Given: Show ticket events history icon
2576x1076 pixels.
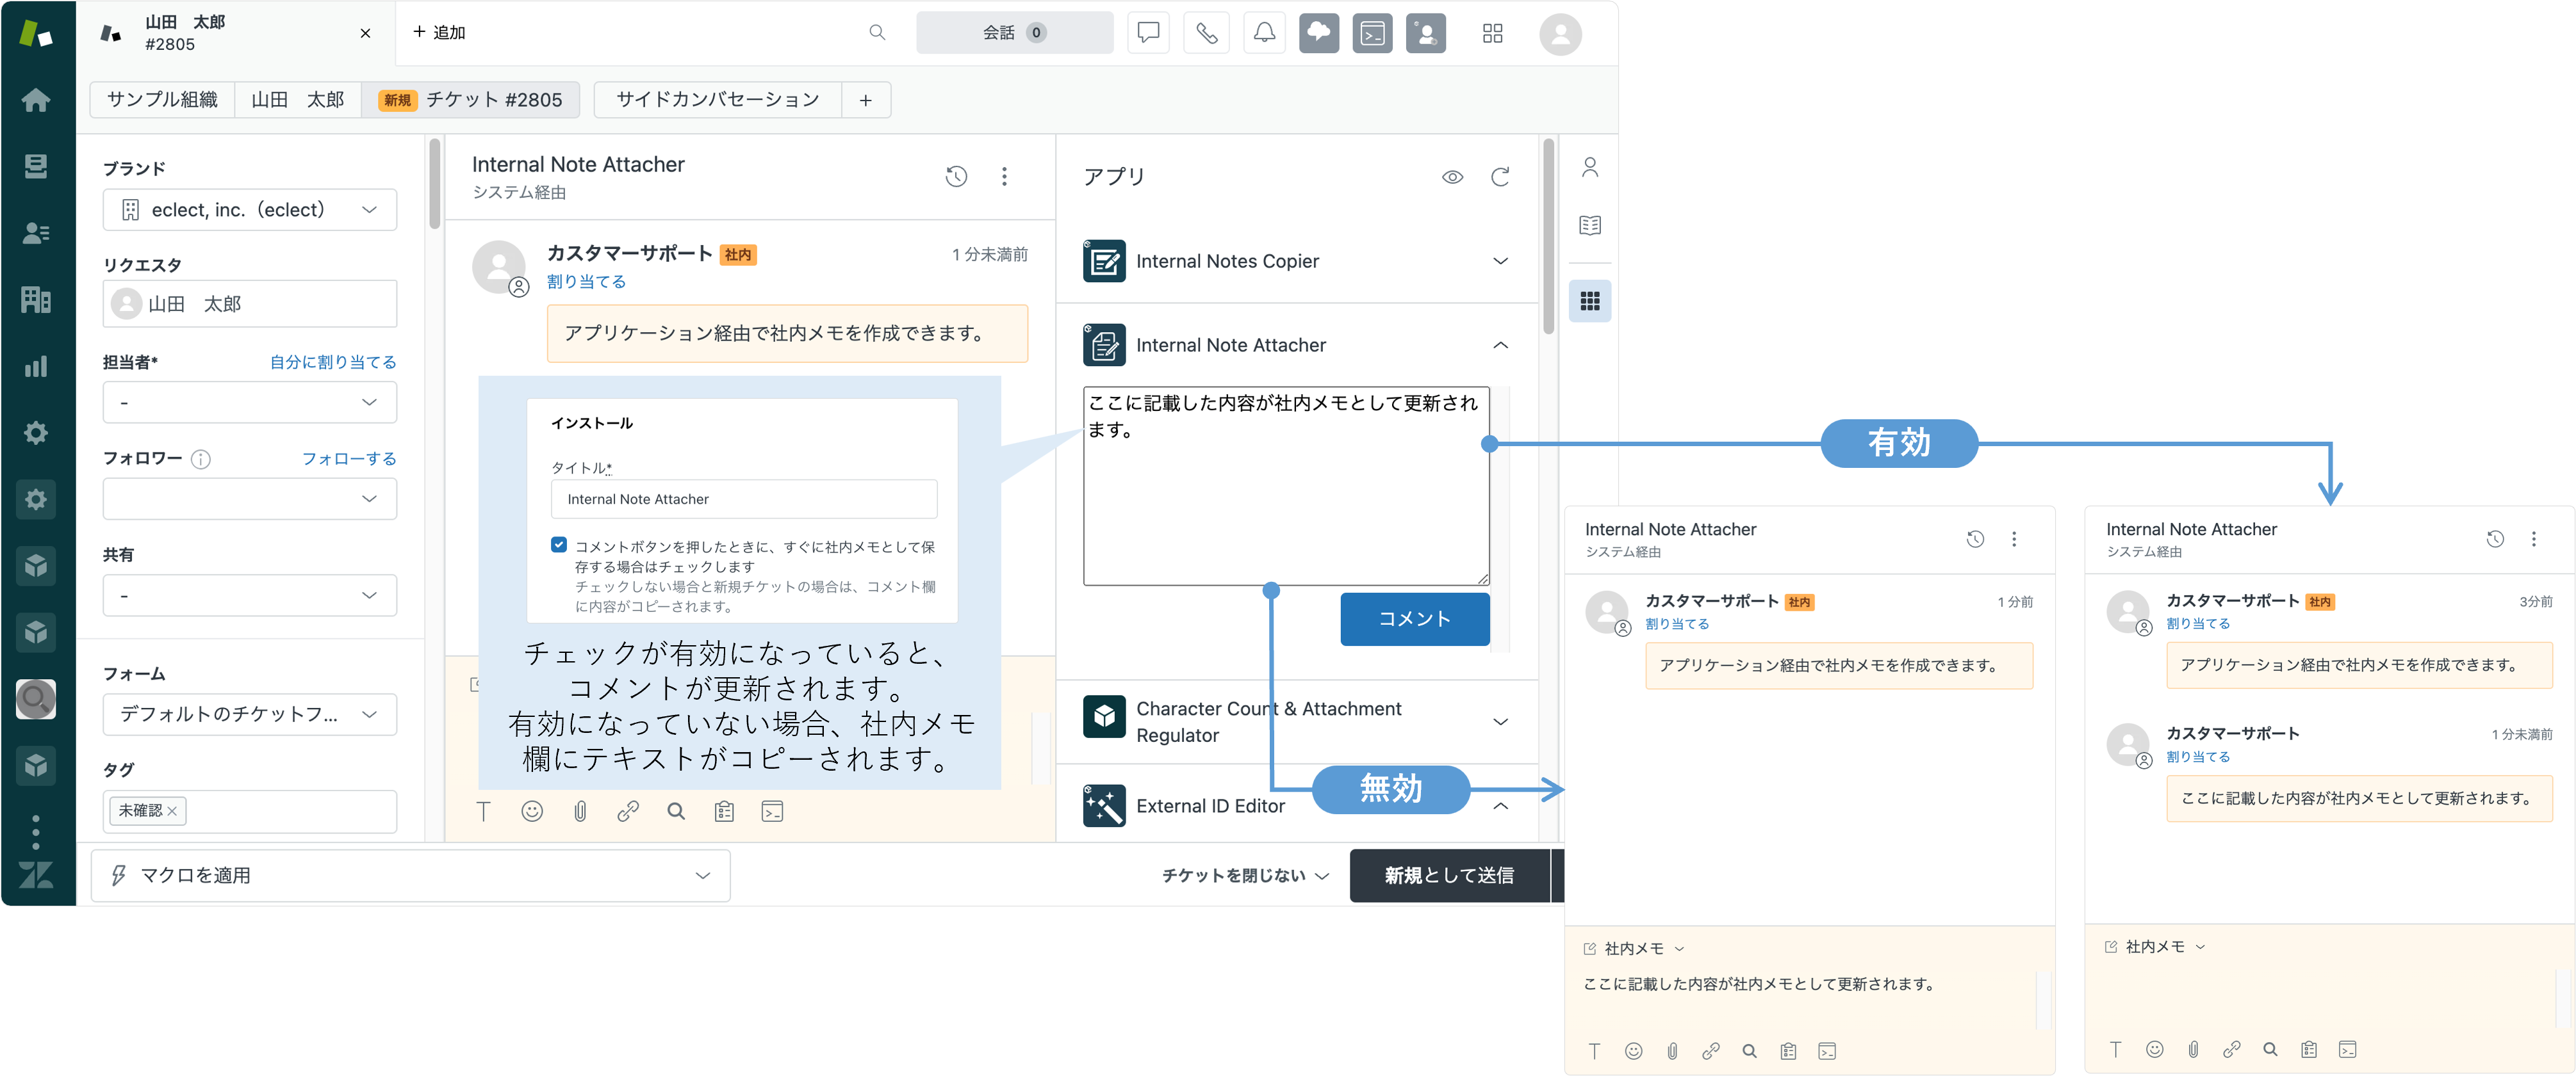Looking at the screenshot, I should [957, 176].
